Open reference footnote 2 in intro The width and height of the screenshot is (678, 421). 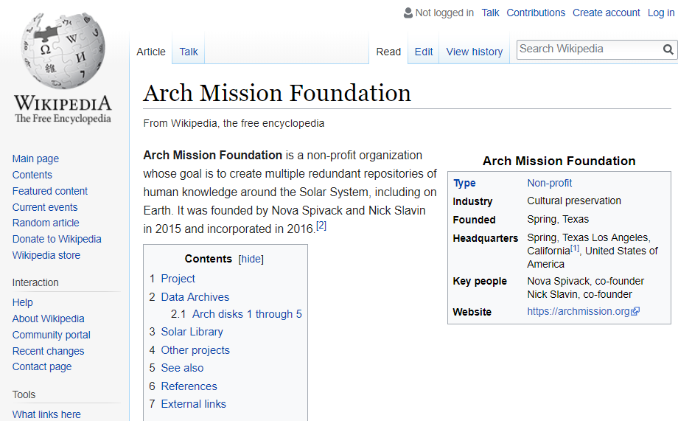(321, 226)
